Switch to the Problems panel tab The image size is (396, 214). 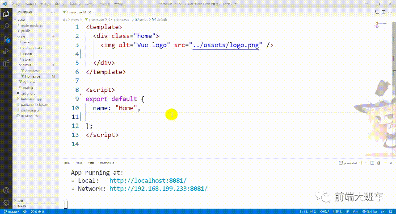(67, 163)
